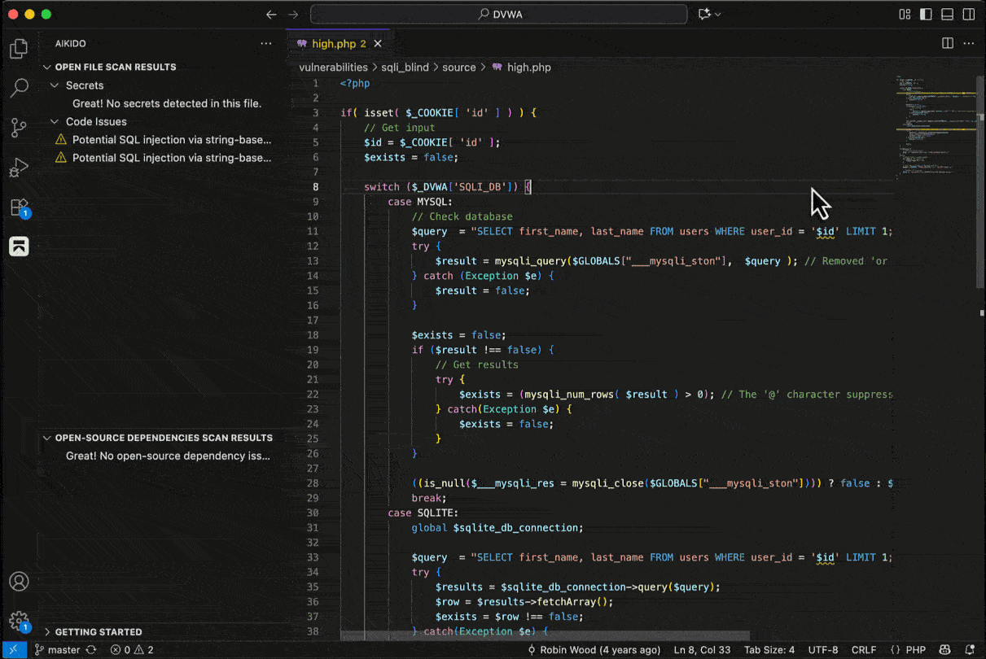
Task: Open the Extensions view
Action: 19,207
